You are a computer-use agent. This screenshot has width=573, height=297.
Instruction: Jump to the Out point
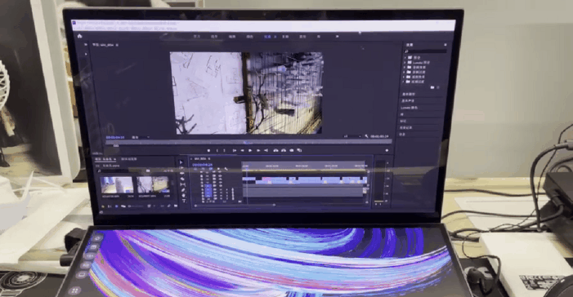pos(266,150)
